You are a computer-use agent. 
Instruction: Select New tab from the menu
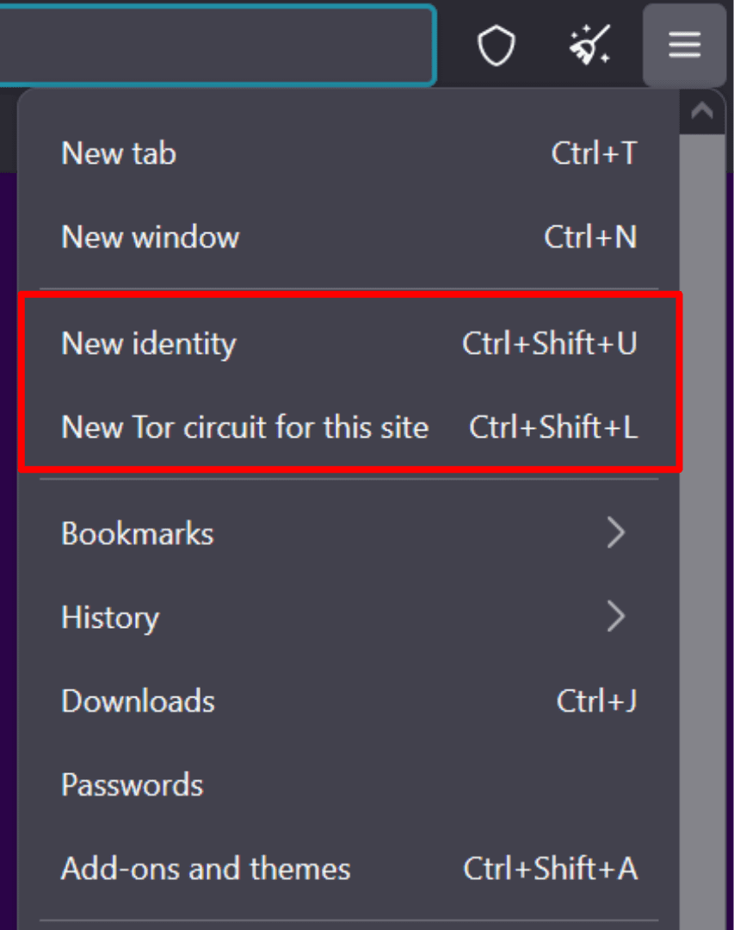[119, 153]
